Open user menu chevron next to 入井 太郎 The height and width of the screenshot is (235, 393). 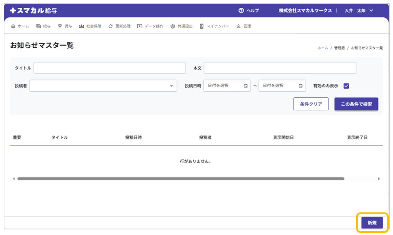pyautogui.click(x=371, y=10)
